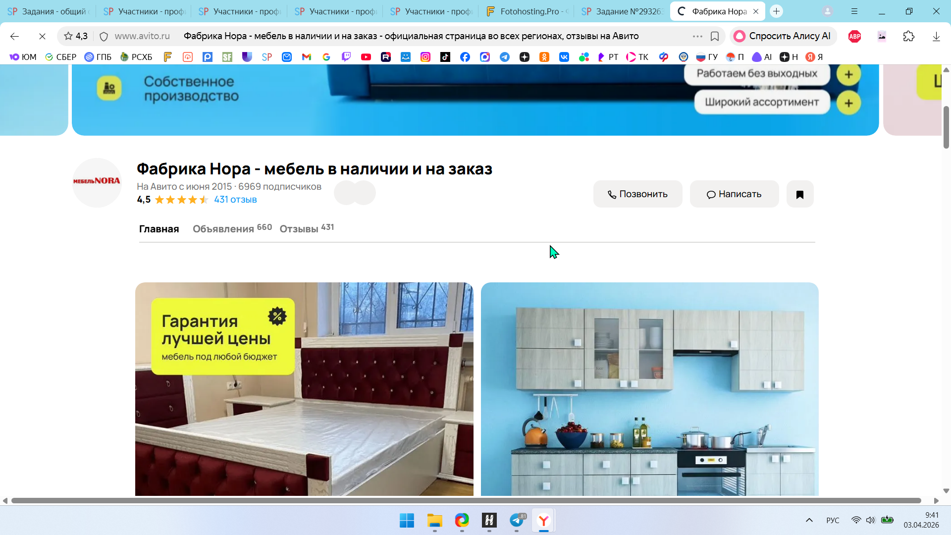Click the bookmark icon in address bar
Viewport: 951px width, 535px height.
pos(715,36)
